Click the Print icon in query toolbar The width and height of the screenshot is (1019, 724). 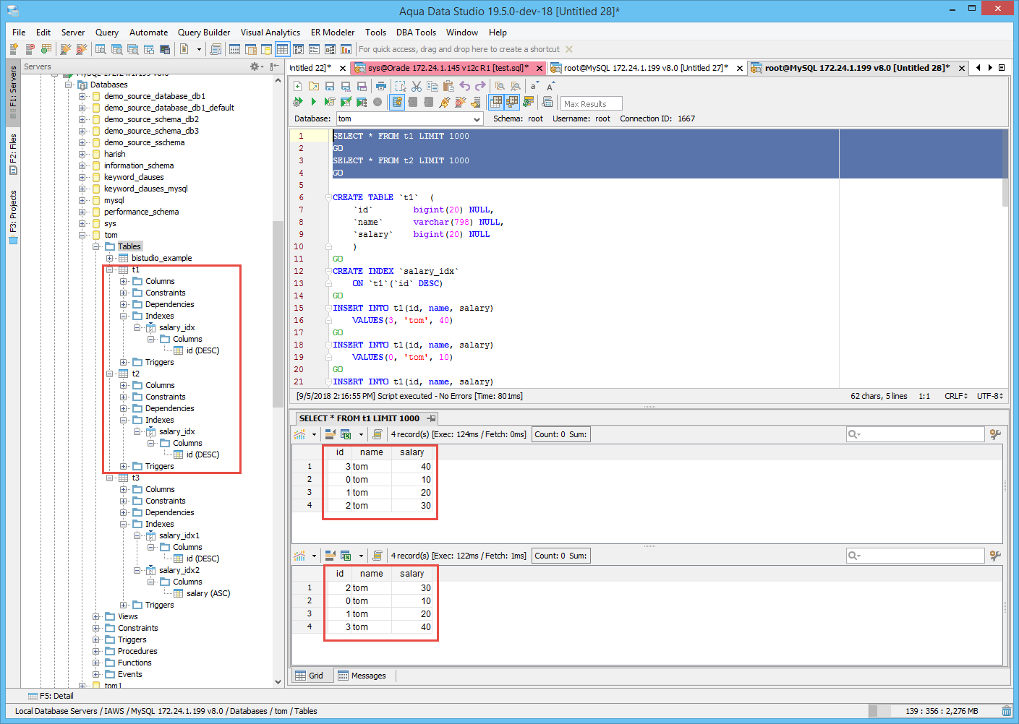click(x=380, y=86)
